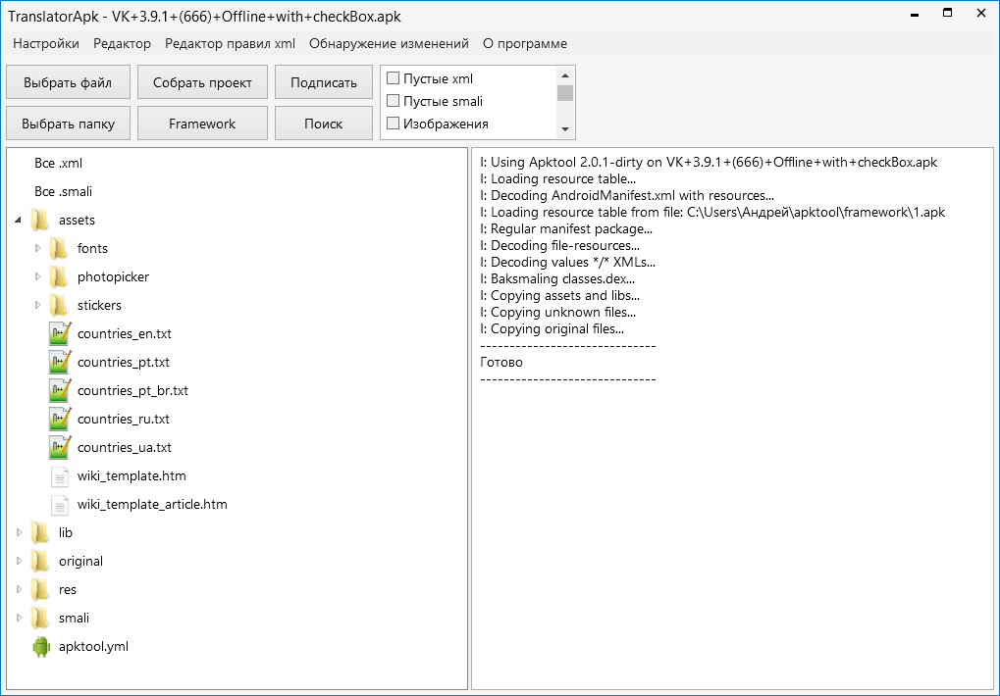Screen dimensions: 1000x696
Task: Select the countries_ru.txt file name
Action: pyautogui.click(x=123, y=419)
